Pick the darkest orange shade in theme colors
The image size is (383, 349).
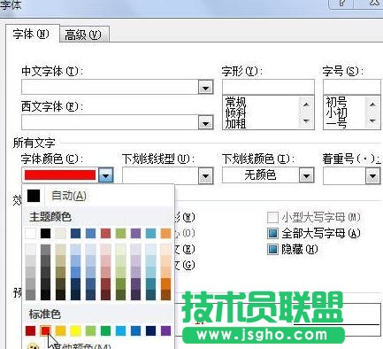coord(165,295)
